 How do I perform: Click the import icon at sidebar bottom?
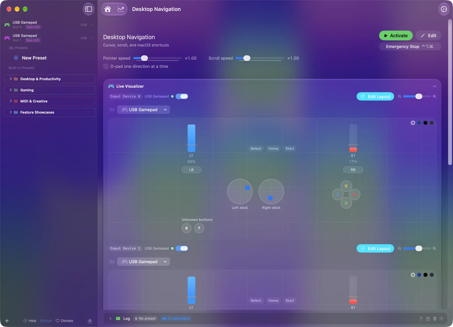(90, 321)
